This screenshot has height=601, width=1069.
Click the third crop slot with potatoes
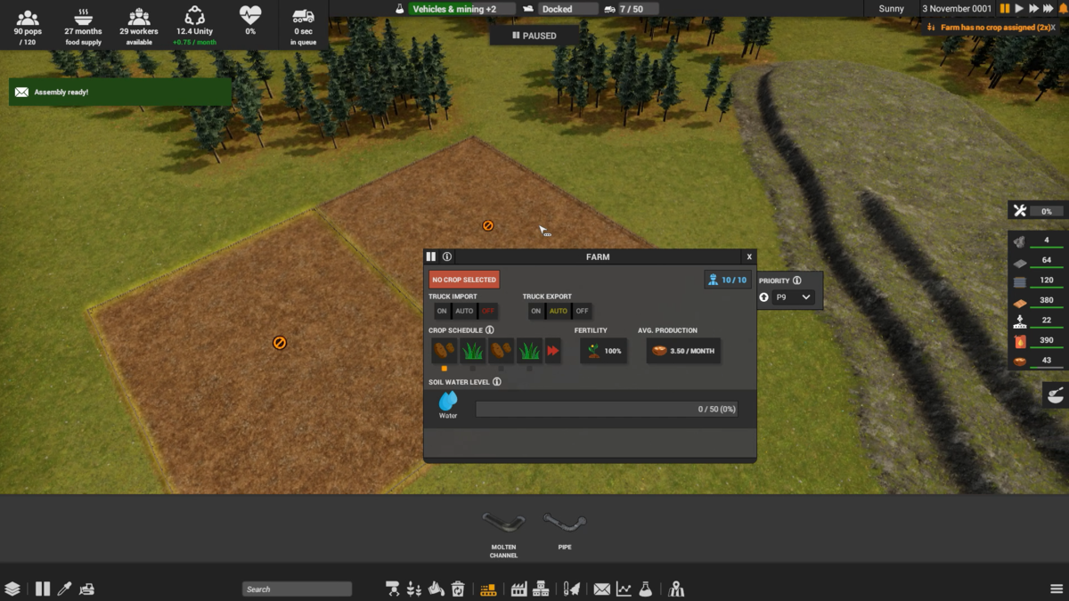tap(502, 351)
